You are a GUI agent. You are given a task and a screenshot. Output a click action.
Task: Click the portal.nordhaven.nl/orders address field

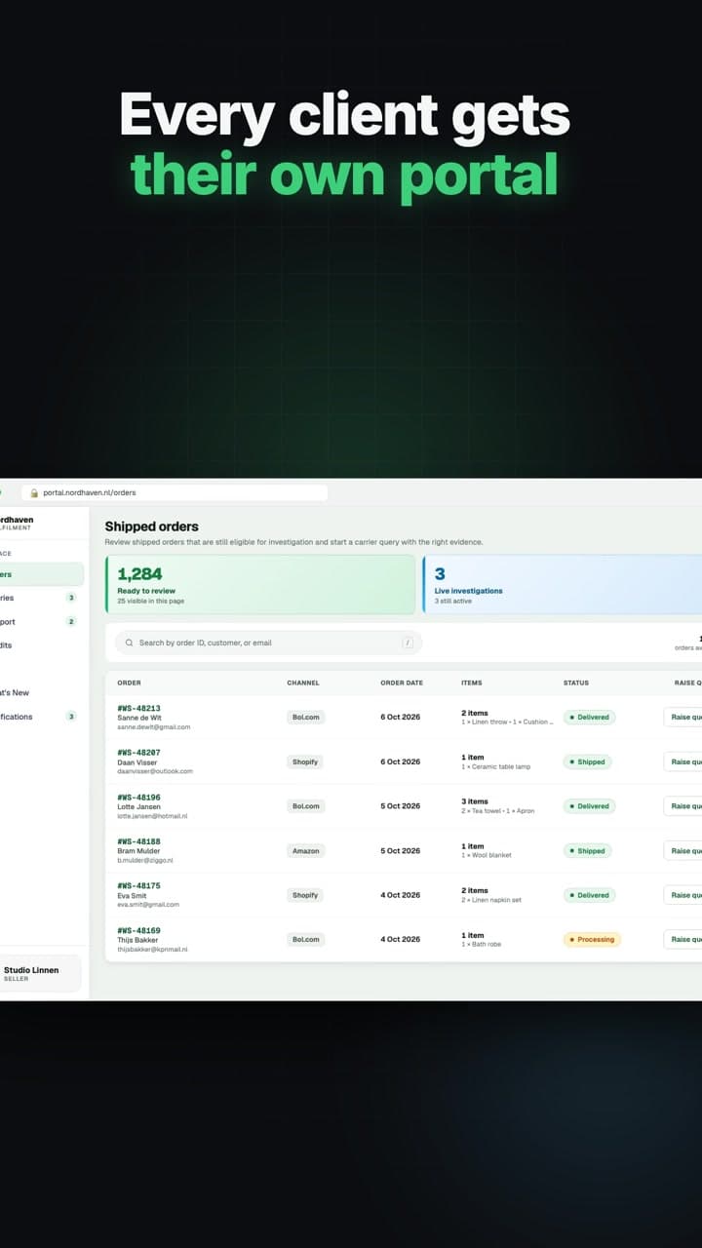175,493
